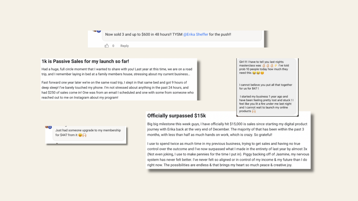Click the "I use to spend twice" paragraph
The width and height of the screenshot is (358, 201).
(227, 154)
